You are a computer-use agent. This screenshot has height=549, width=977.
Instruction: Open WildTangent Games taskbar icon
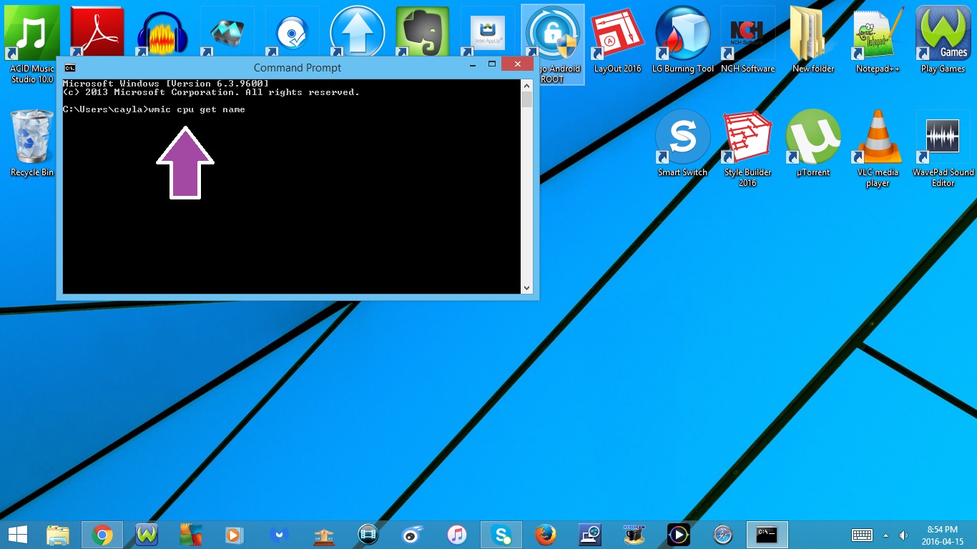pos(147,534)
